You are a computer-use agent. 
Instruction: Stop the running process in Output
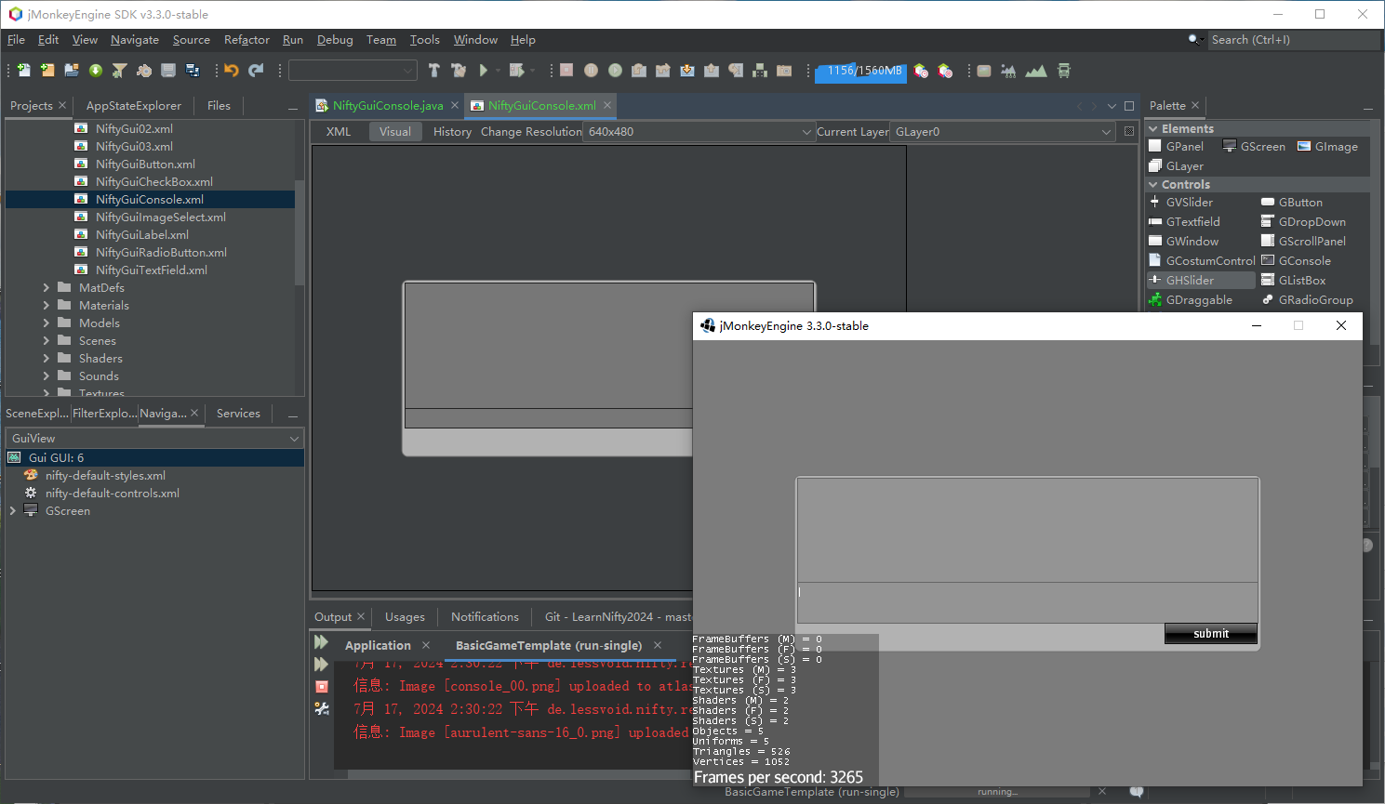[322, 687]
